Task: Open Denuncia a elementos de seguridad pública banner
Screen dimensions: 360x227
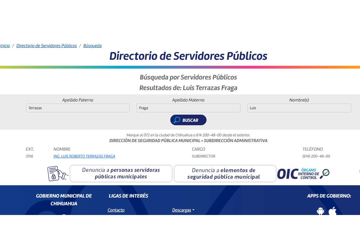Action: (x=225, y=174)
